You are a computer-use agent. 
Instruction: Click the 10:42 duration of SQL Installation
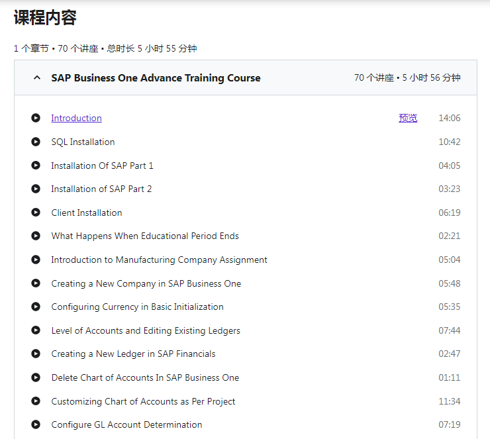pos(450,142)
